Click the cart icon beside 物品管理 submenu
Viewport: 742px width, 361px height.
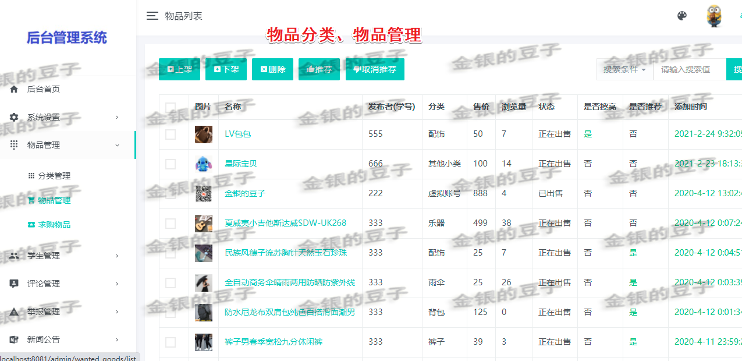pos(31,200)
